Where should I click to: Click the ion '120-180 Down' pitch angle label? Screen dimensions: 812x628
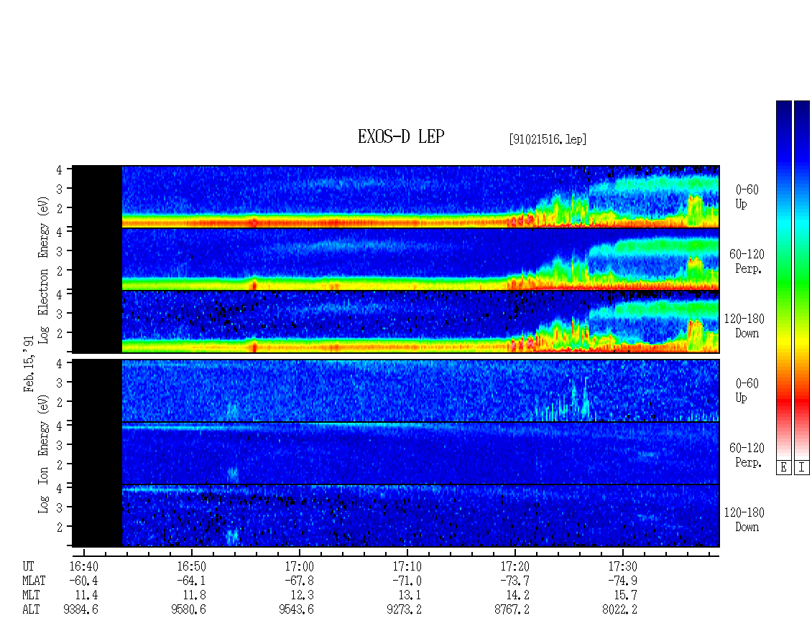(744, 520)
